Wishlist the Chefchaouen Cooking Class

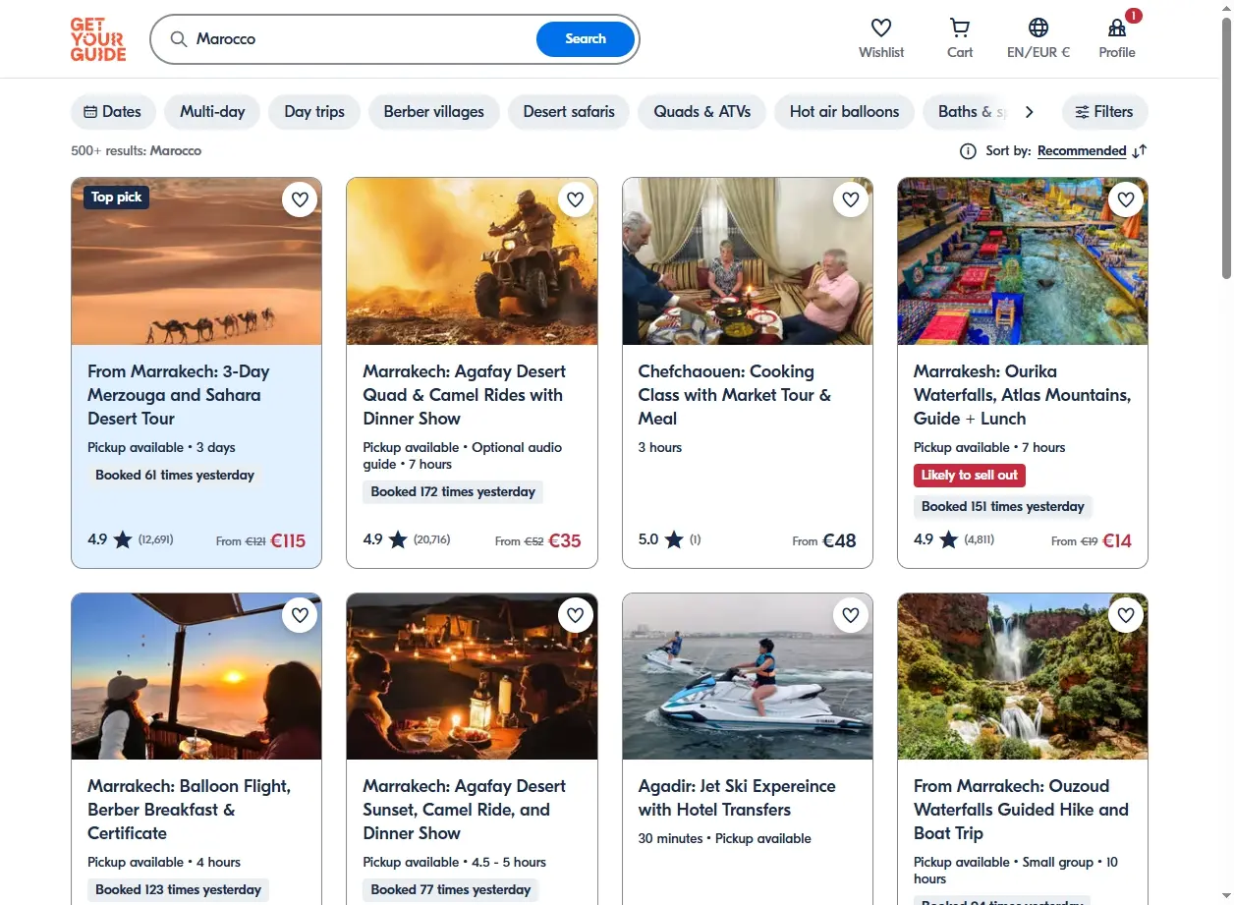pos(851,199)
